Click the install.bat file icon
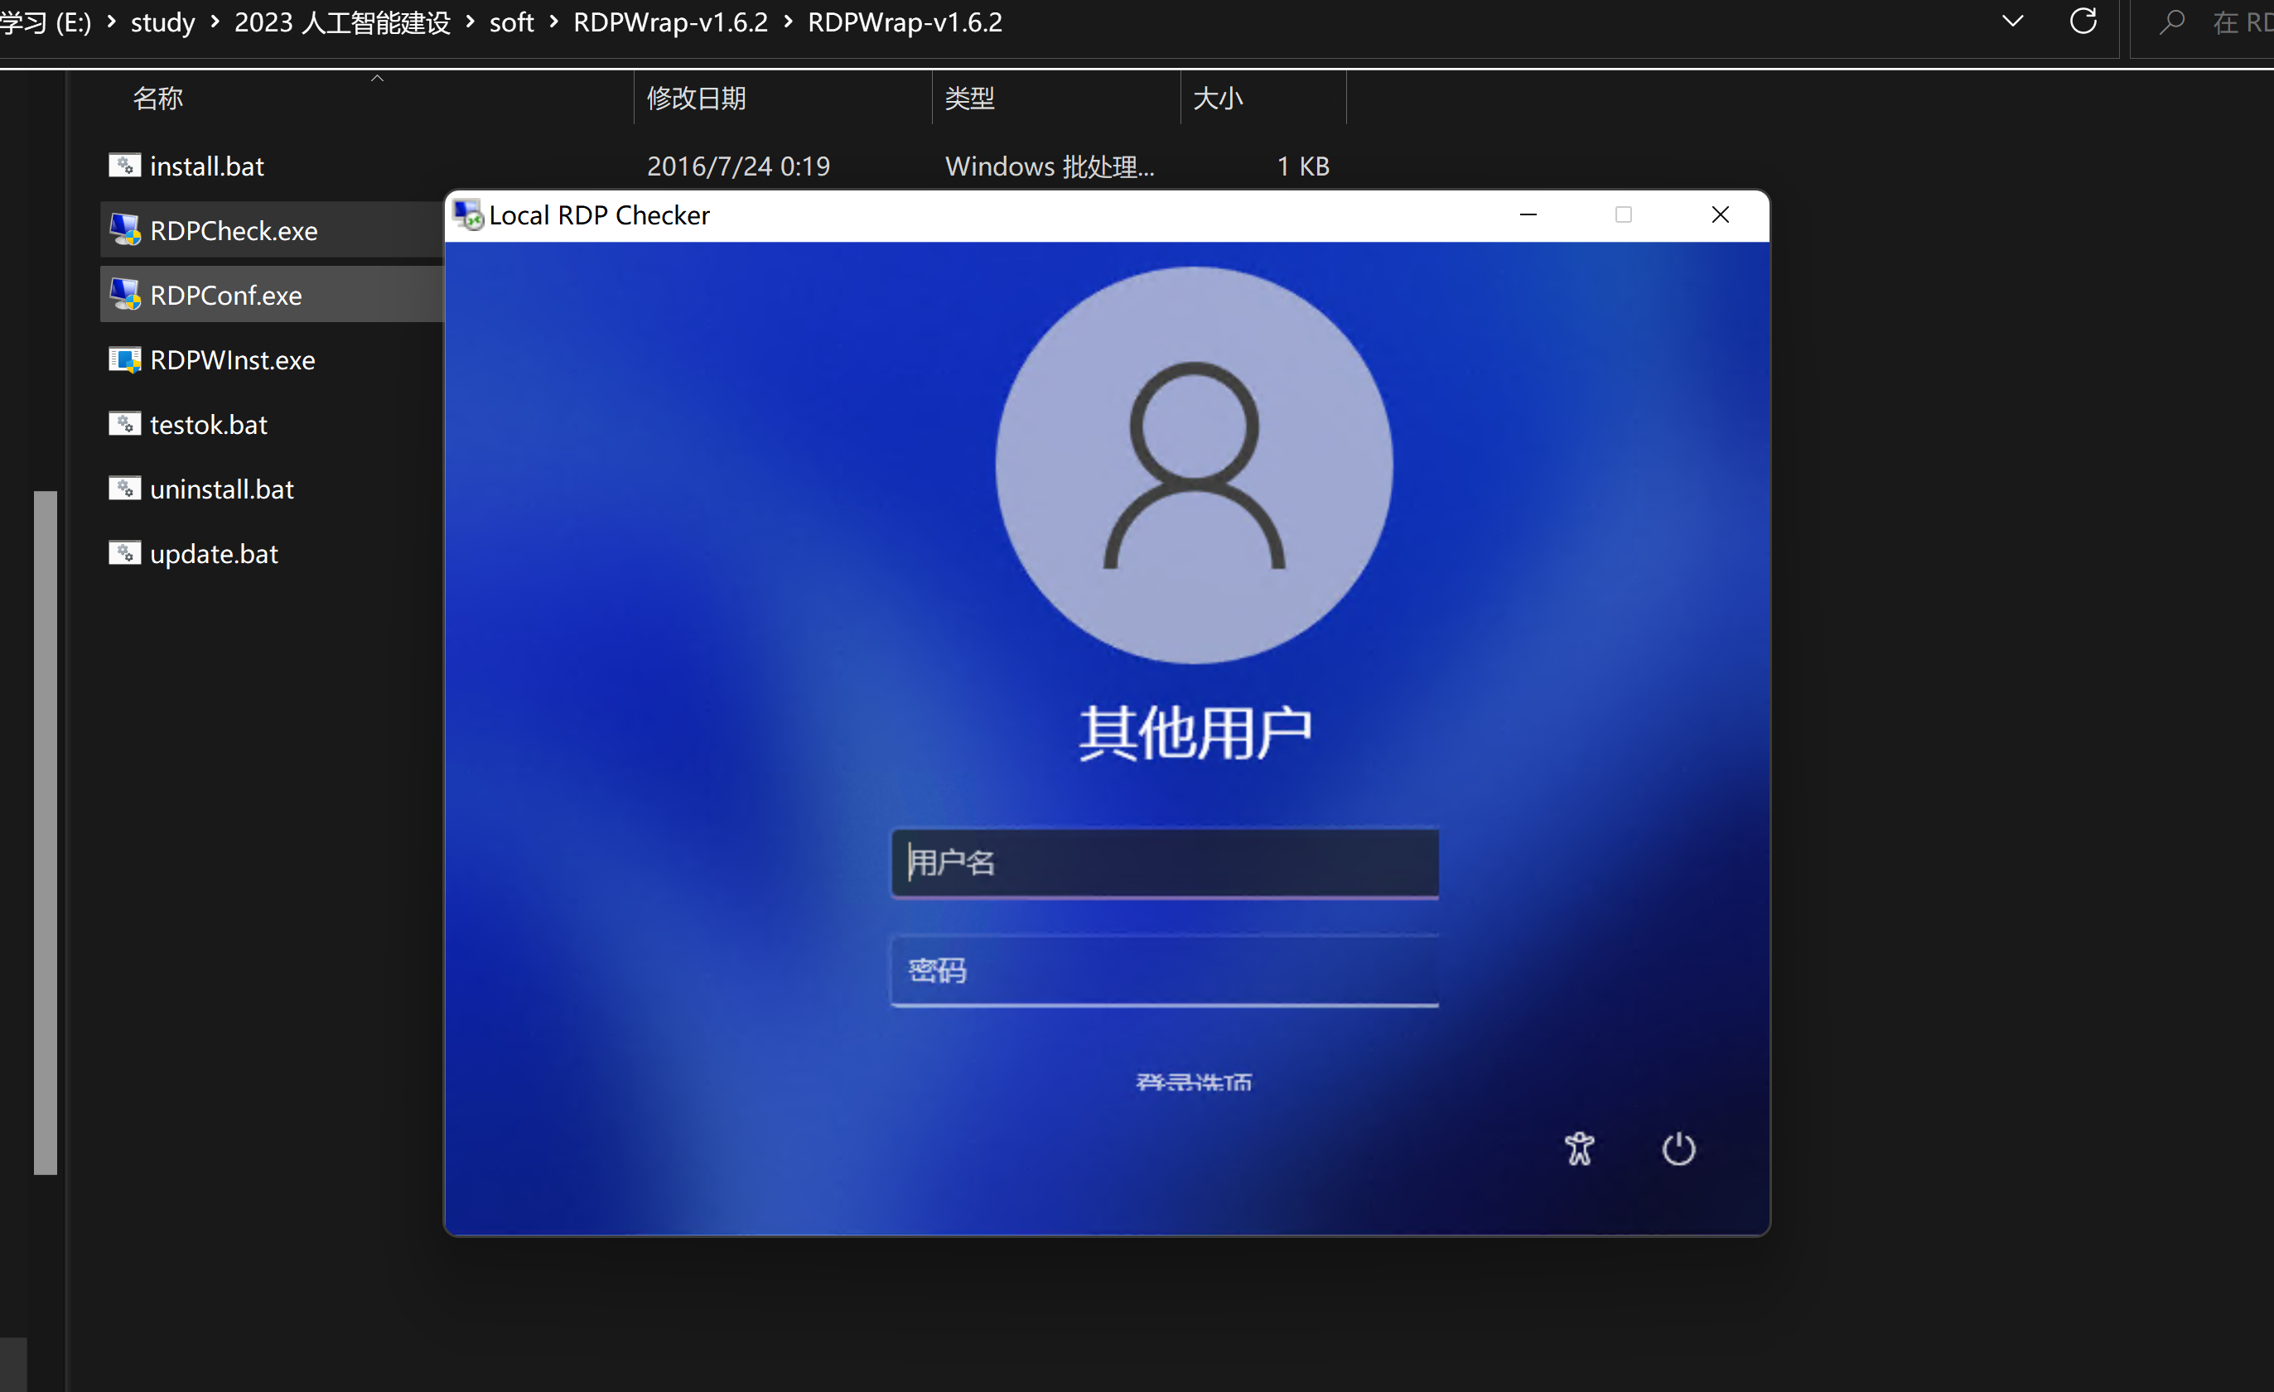This screenshot has height=1392, width=2274. (x=124, y=166)
